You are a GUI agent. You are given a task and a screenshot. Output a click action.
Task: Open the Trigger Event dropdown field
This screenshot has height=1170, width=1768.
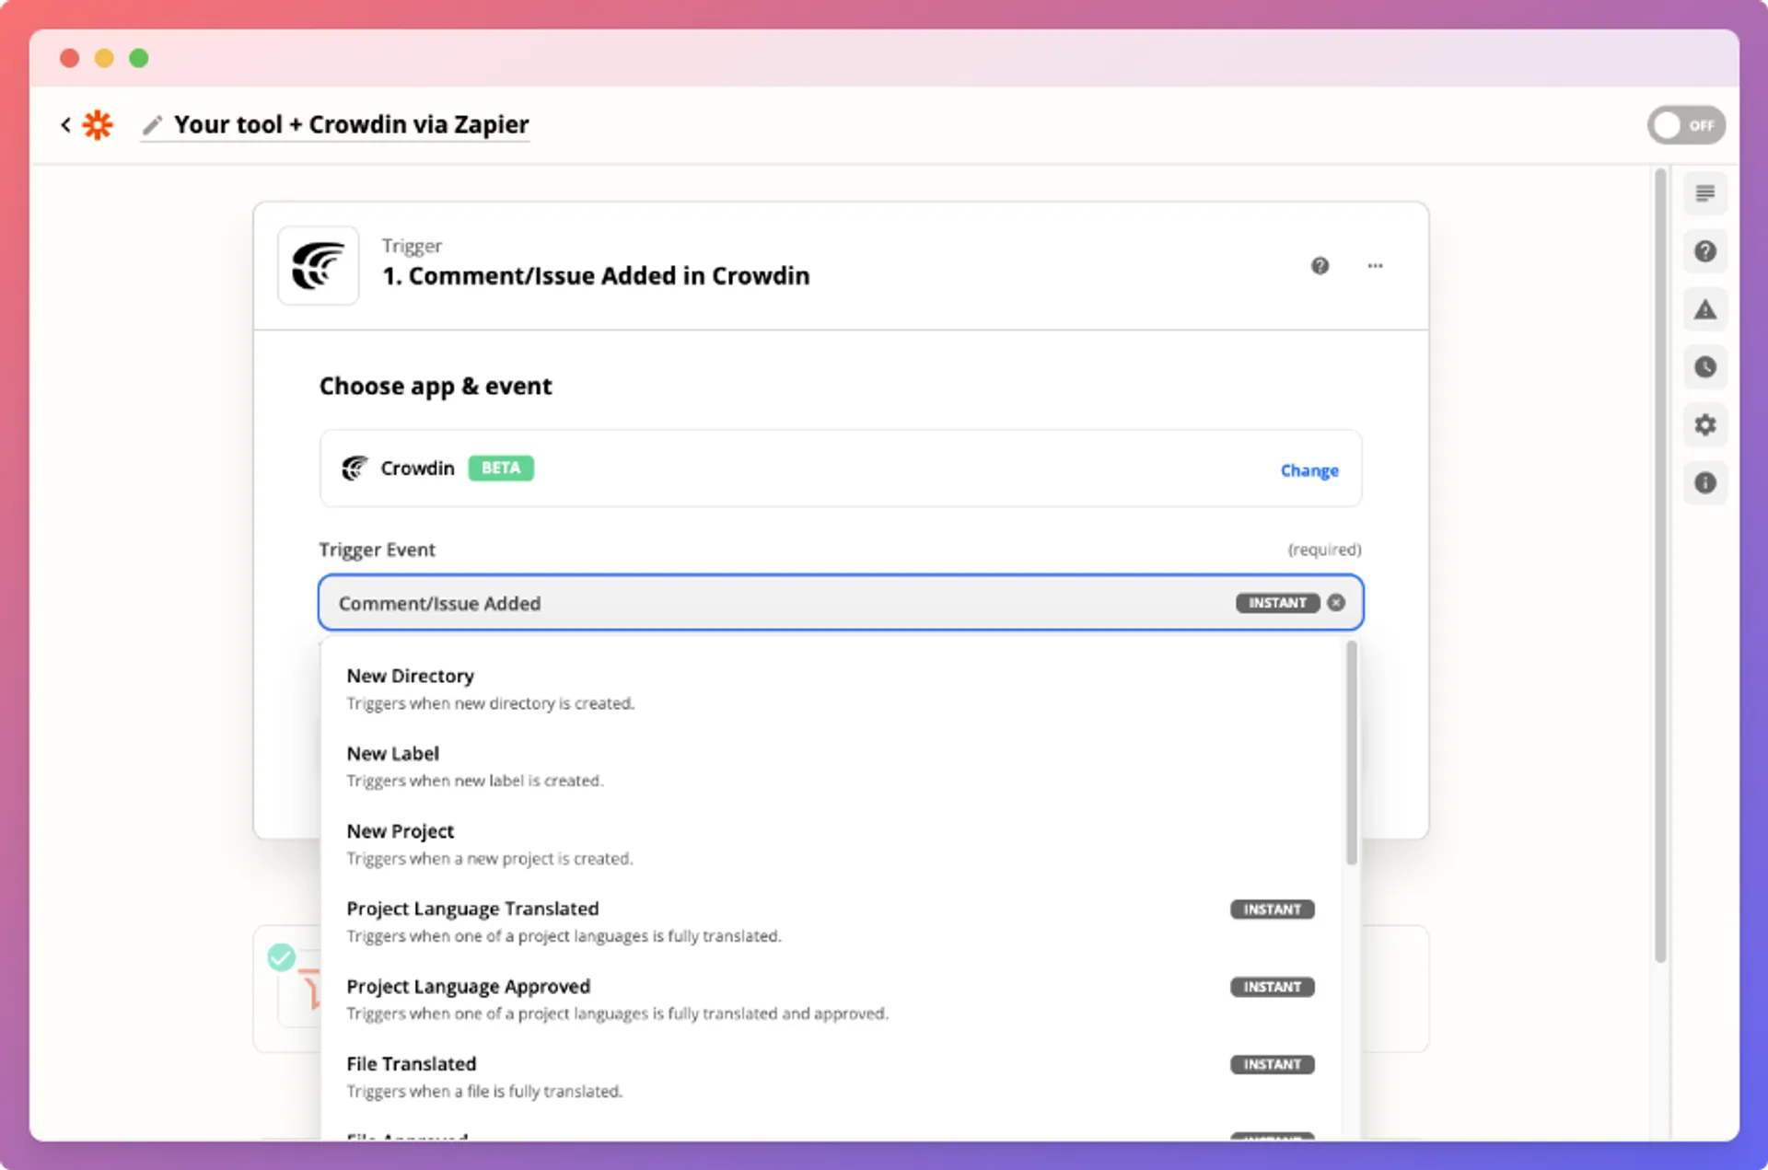pyautogui.click(x=840, y=603)
